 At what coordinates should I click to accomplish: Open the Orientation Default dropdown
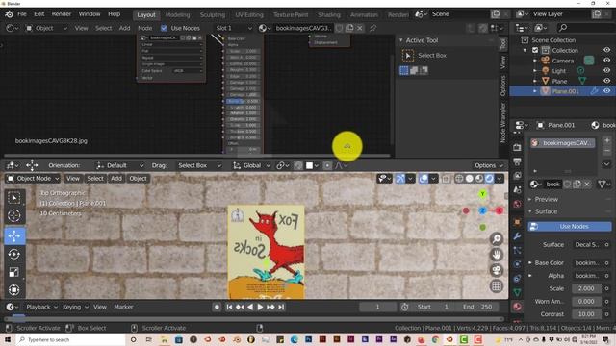point(119,165)
